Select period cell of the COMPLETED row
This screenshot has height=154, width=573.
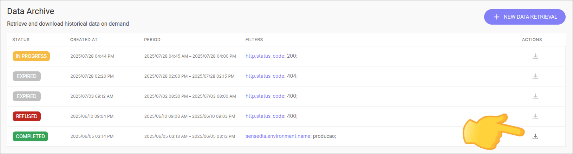189,136
